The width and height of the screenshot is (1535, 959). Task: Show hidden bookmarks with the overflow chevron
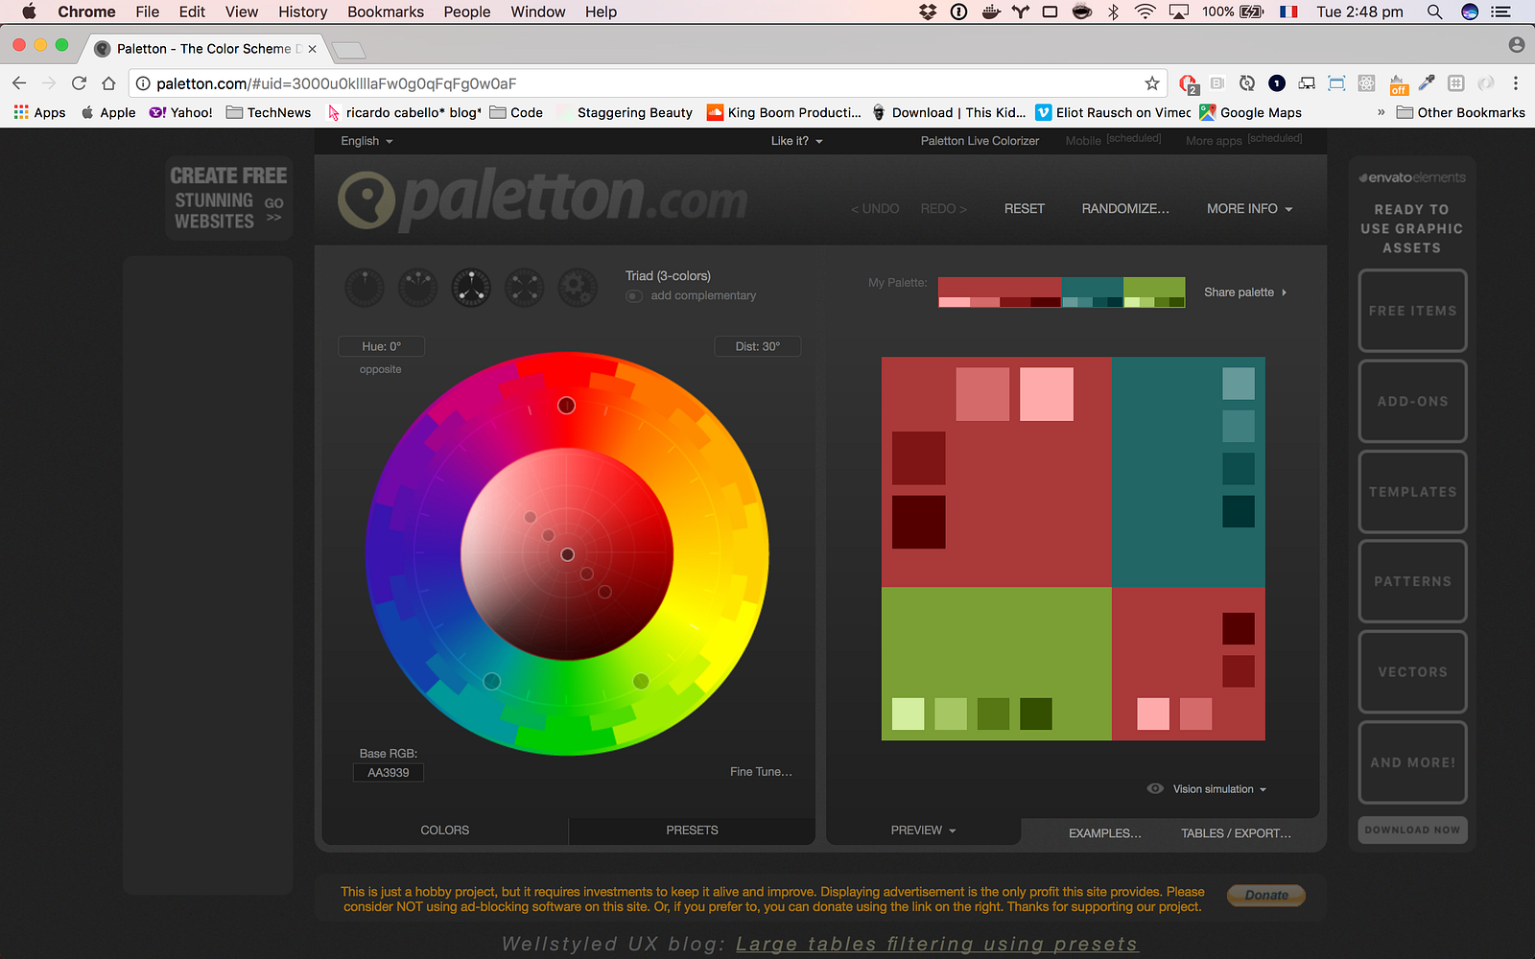pyautogui.click(x=1381, y=112)
